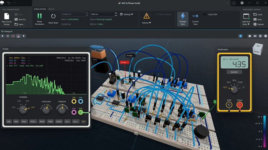This screenshot has width=268, height=150.
Task: Switch to Voltage View
Action: pos(183,19)
